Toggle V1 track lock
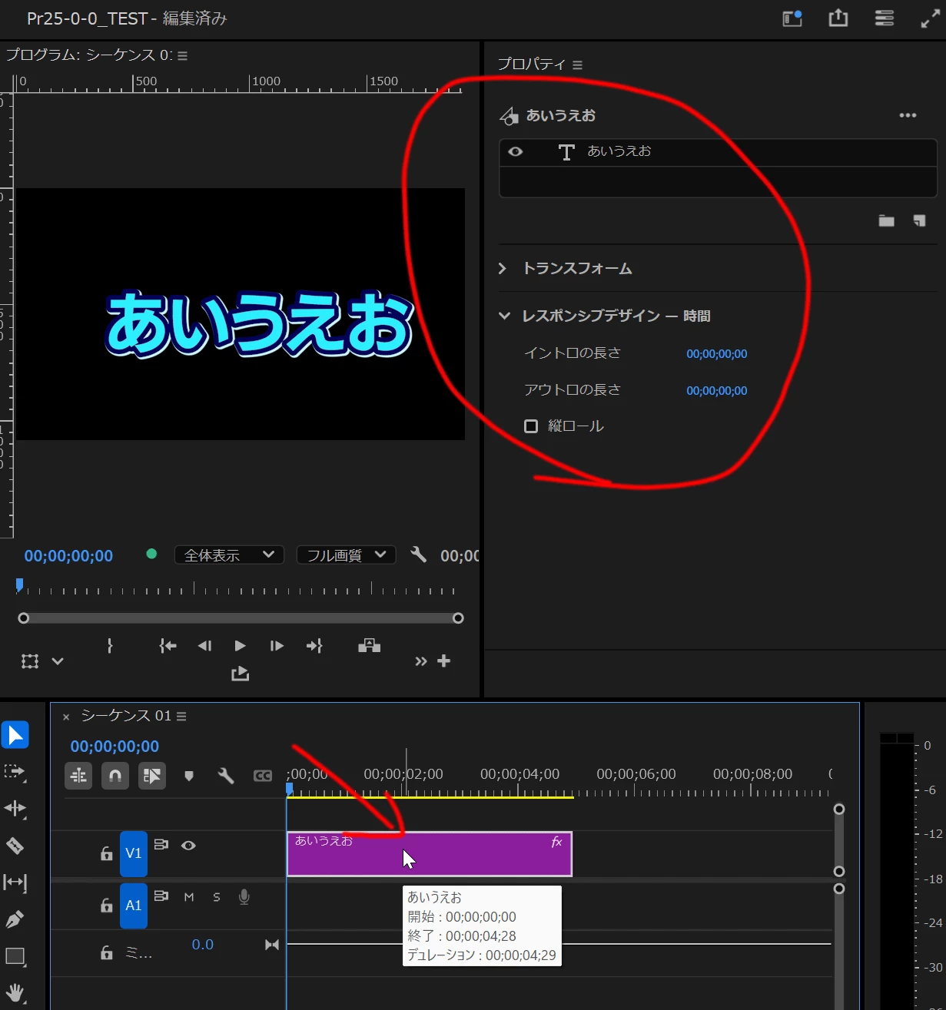 point(107,853)
